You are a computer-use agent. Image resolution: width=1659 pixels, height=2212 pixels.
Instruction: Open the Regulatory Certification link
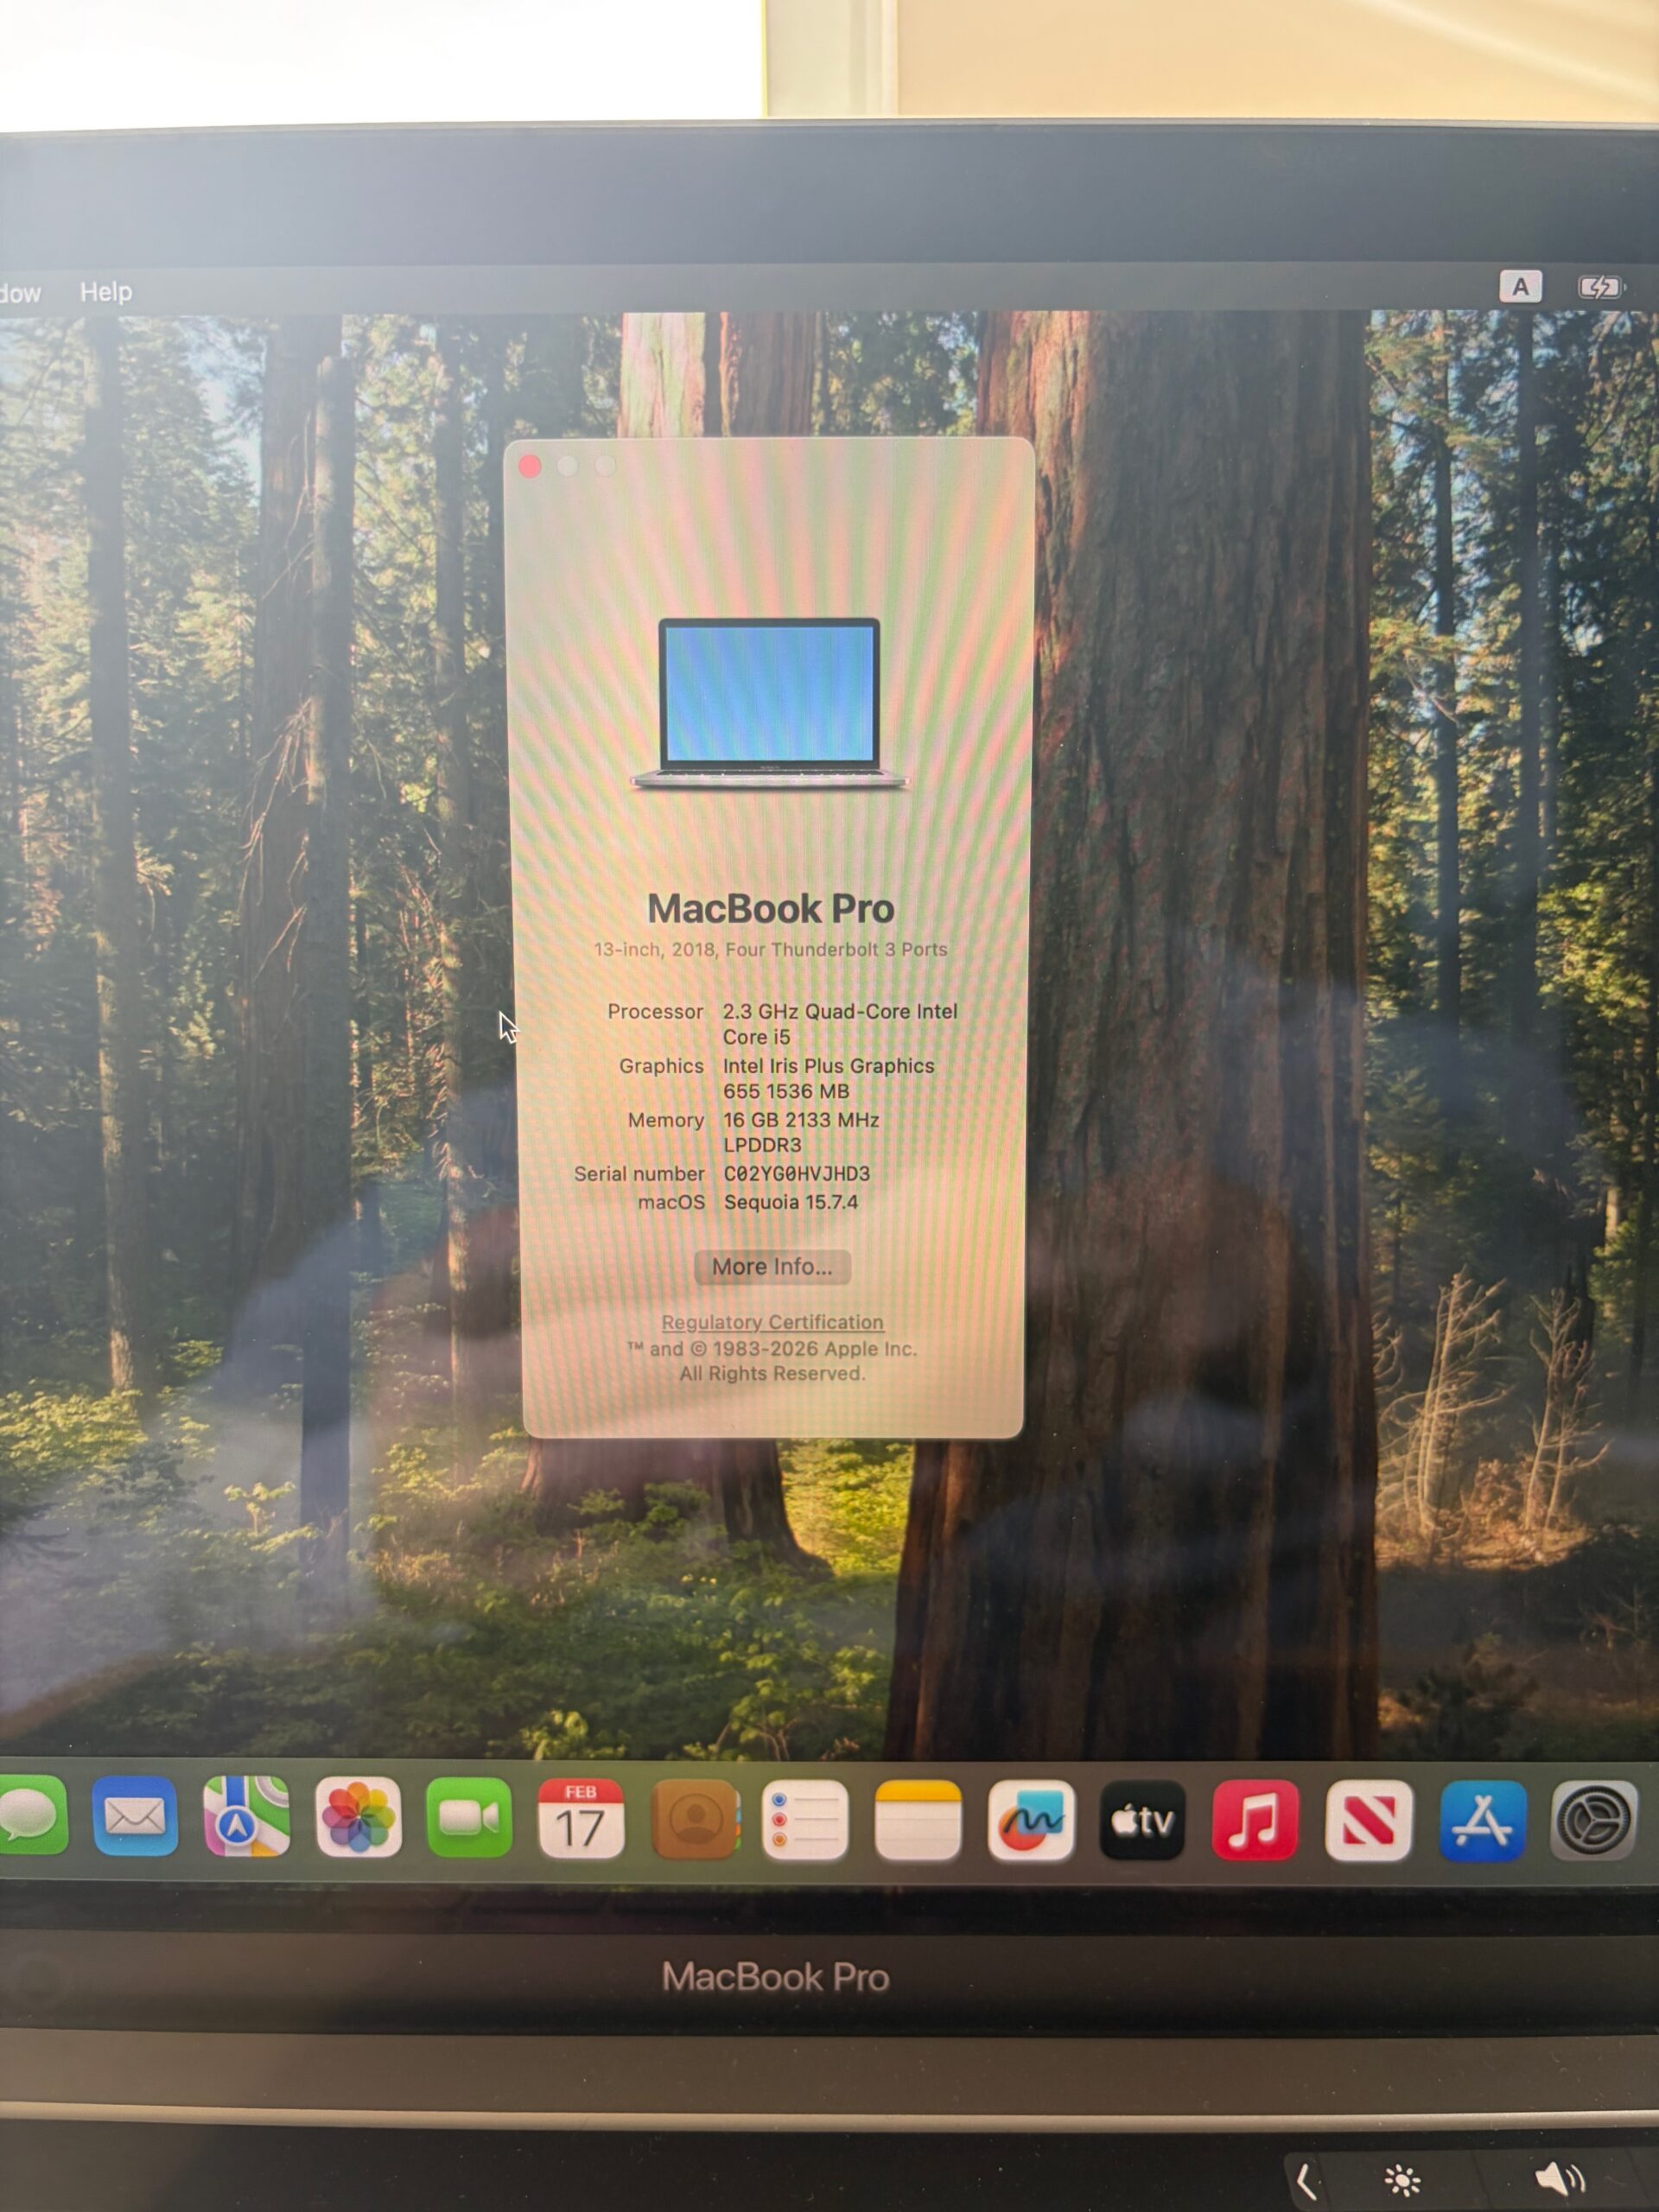[772, 1322]
